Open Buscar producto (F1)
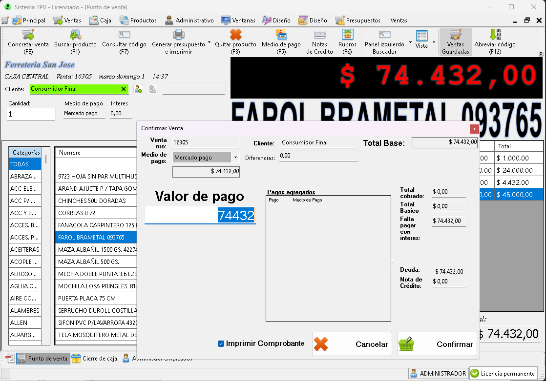Viewport: 546px width, 381px height. pos(74,41)
